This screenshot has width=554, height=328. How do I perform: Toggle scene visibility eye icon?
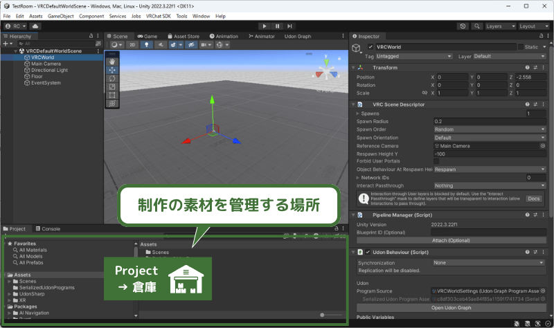coord(191,45)
